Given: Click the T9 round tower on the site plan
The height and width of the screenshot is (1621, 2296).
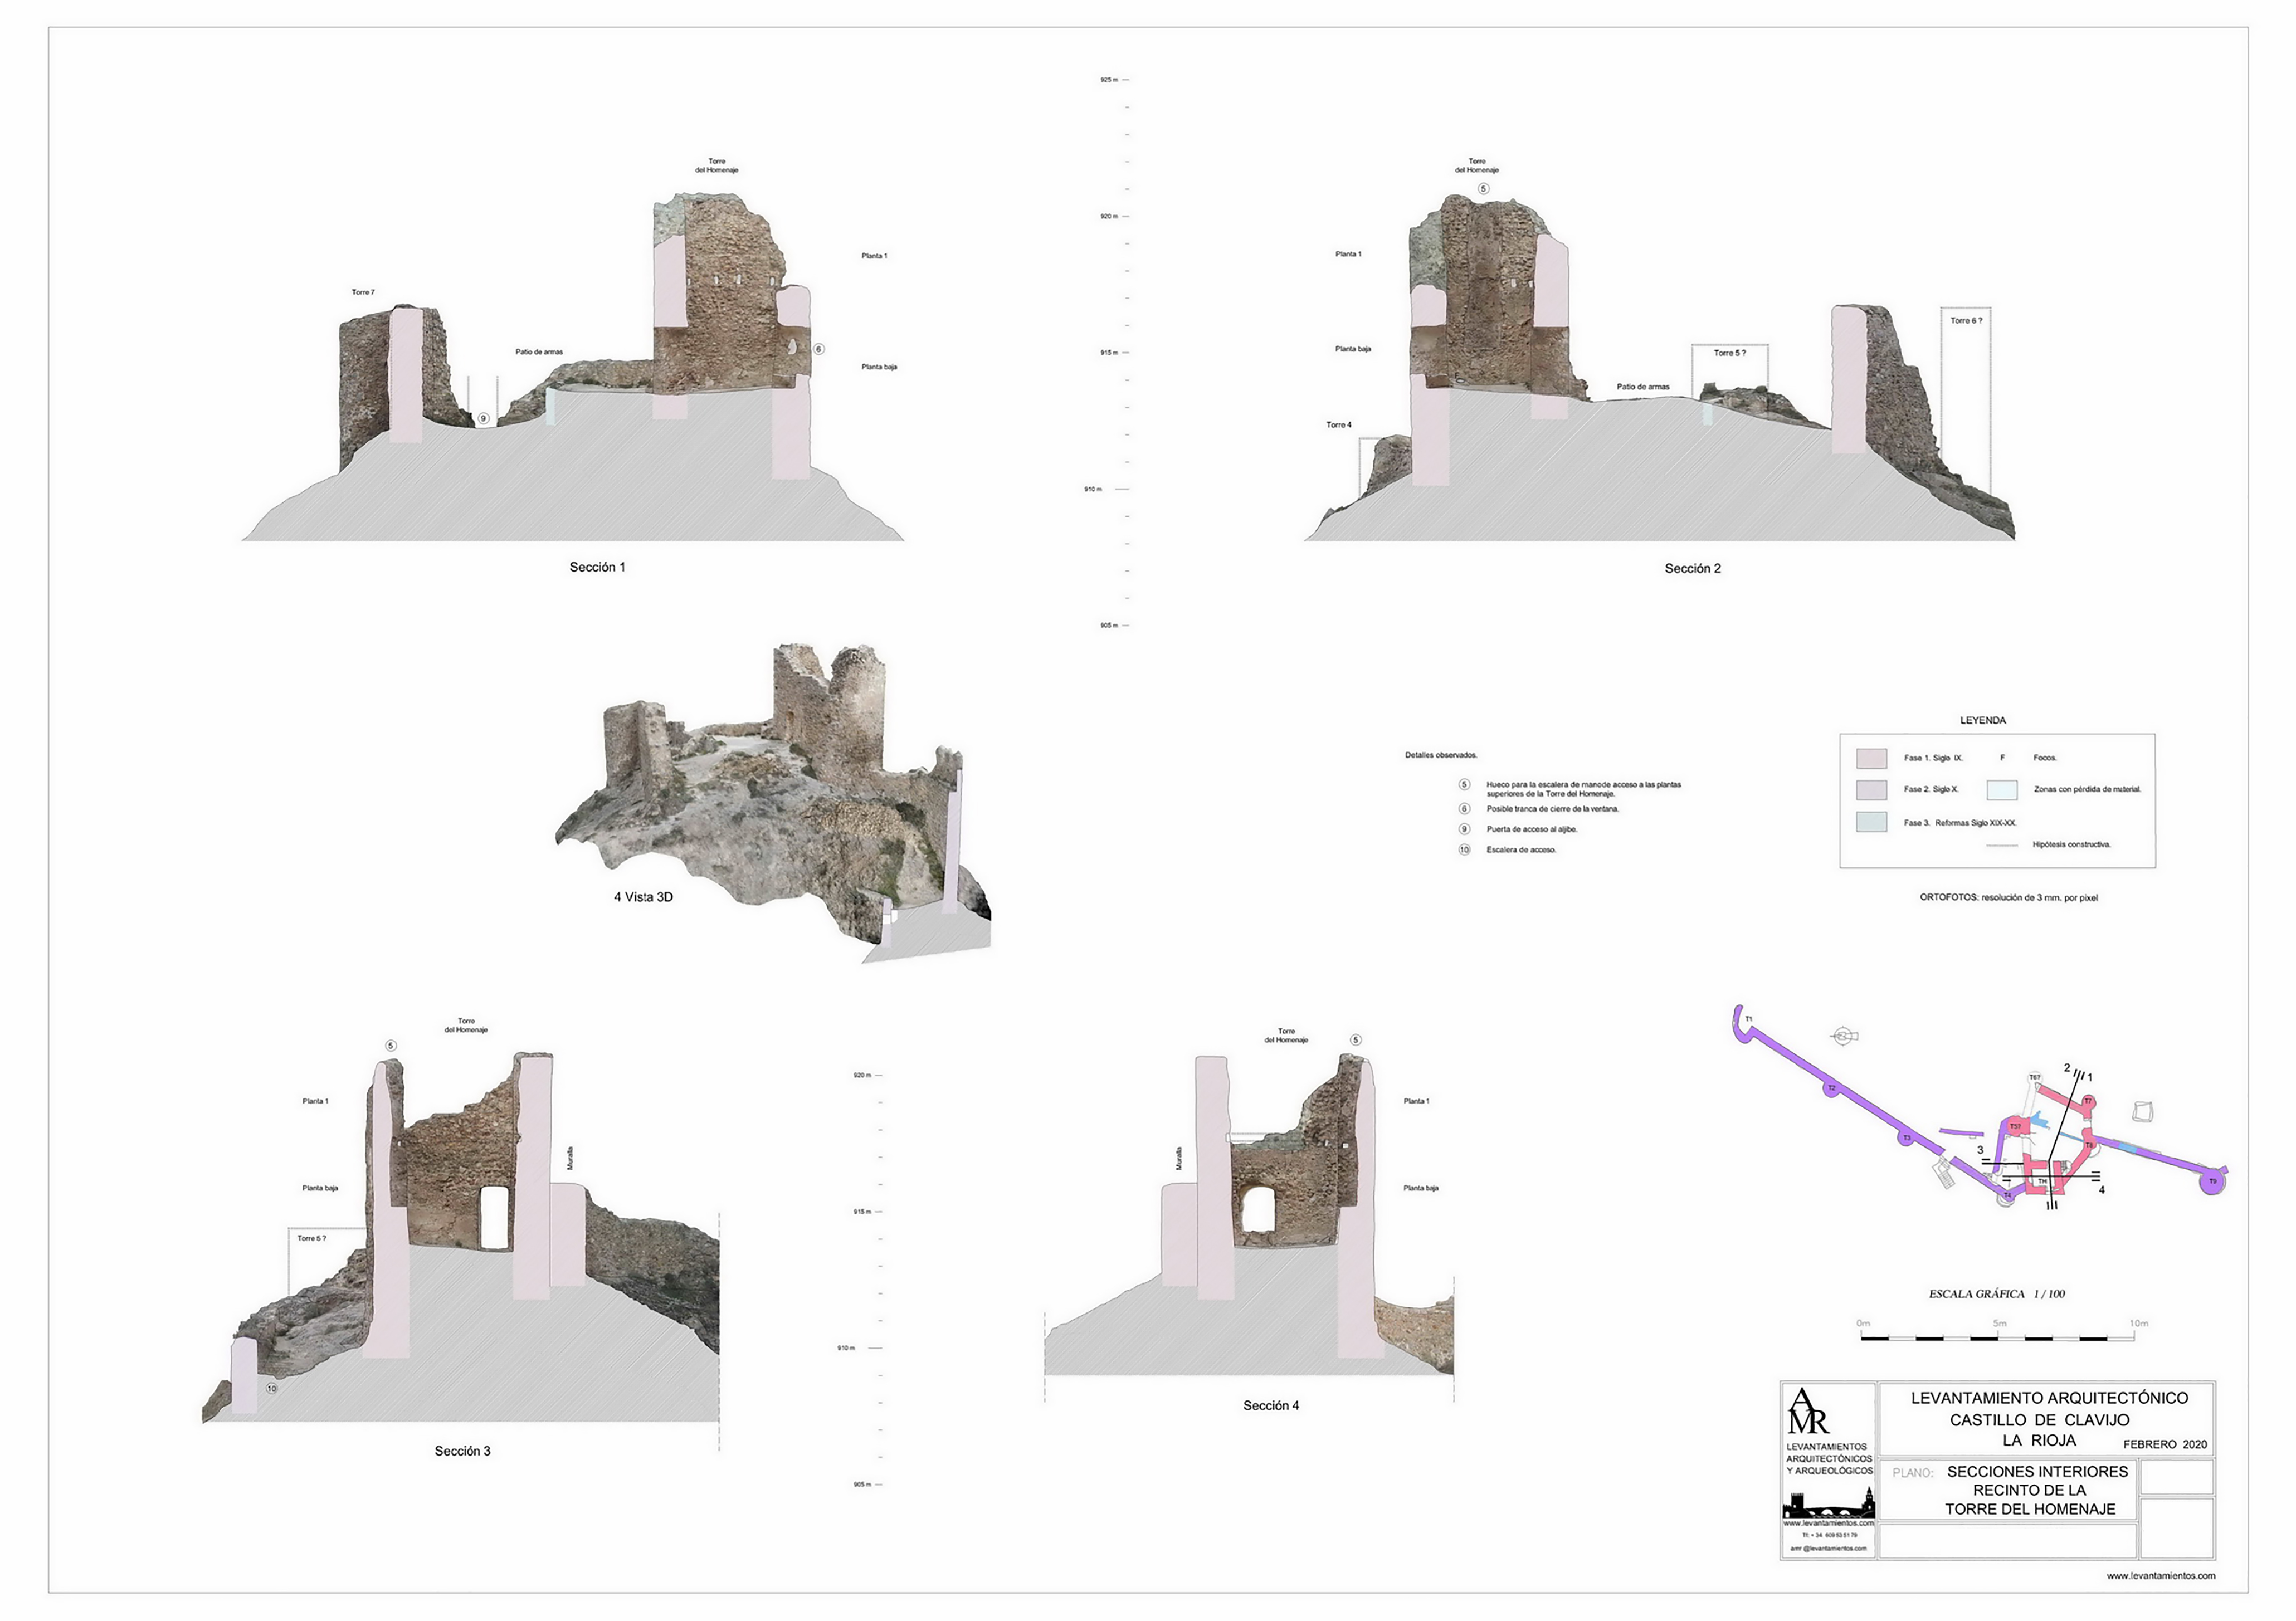Looking at the screenshot, I should click(2213, 1182).
